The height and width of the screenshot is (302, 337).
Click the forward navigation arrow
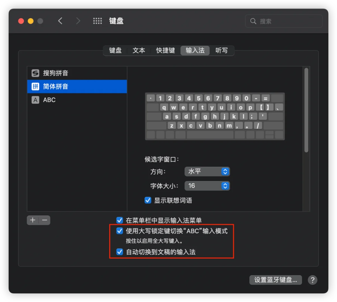click(78, 21)
